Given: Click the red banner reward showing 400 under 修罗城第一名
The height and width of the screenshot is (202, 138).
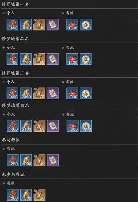Looking at the screenshot, I should point(12,25).
